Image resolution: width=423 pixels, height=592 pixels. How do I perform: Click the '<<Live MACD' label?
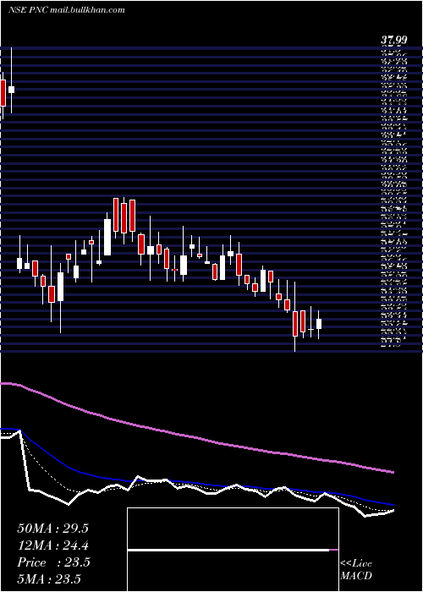click(356, 570)
